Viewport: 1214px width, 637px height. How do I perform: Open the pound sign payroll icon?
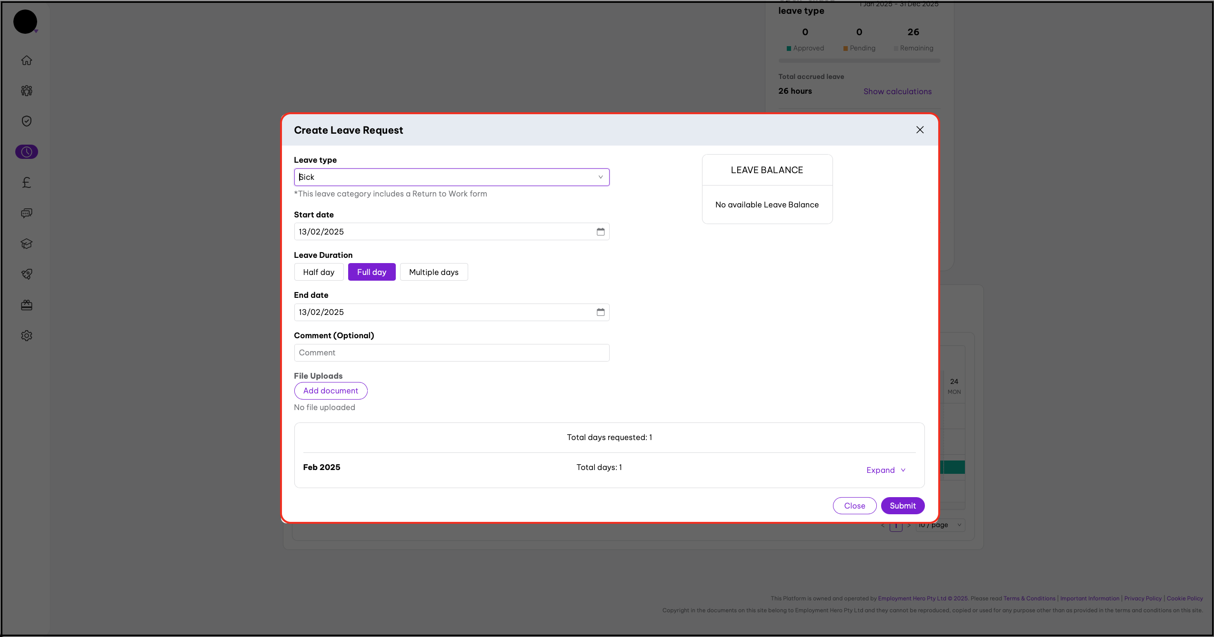[x=27, y=182]
